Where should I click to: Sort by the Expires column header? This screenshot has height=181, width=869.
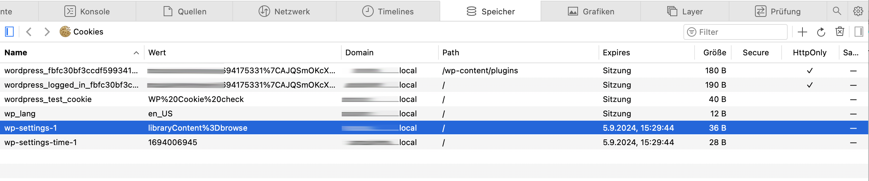(x=617, y=52)
